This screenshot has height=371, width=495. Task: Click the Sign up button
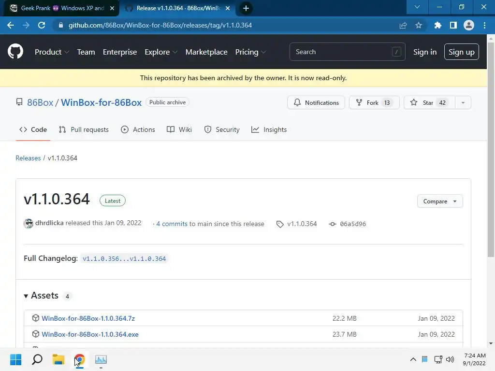click(461, 52)
